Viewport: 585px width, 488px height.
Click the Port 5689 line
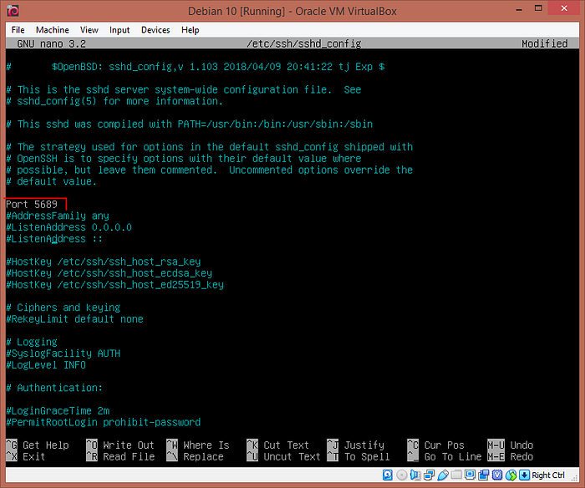tap(32, 205)
